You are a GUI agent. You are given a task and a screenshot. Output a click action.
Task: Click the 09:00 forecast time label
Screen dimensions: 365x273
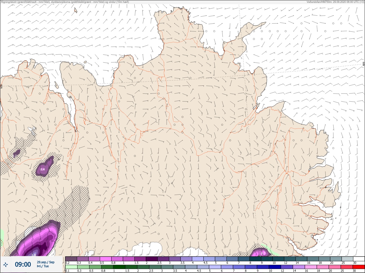23,264
